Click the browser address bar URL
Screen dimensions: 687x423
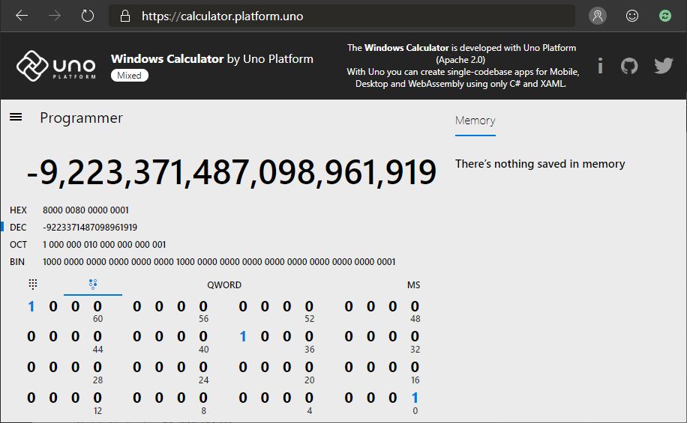(x=223, y=16)
